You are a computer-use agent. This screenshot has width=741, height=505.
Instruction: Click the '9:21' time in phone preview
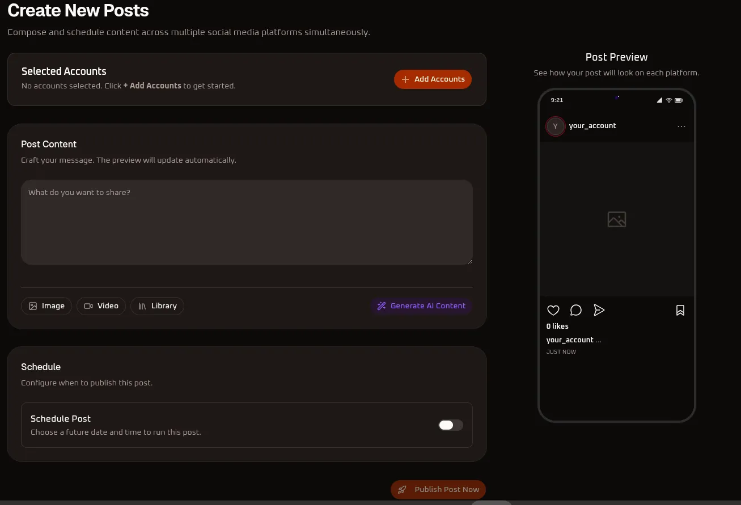click(557, 100)
